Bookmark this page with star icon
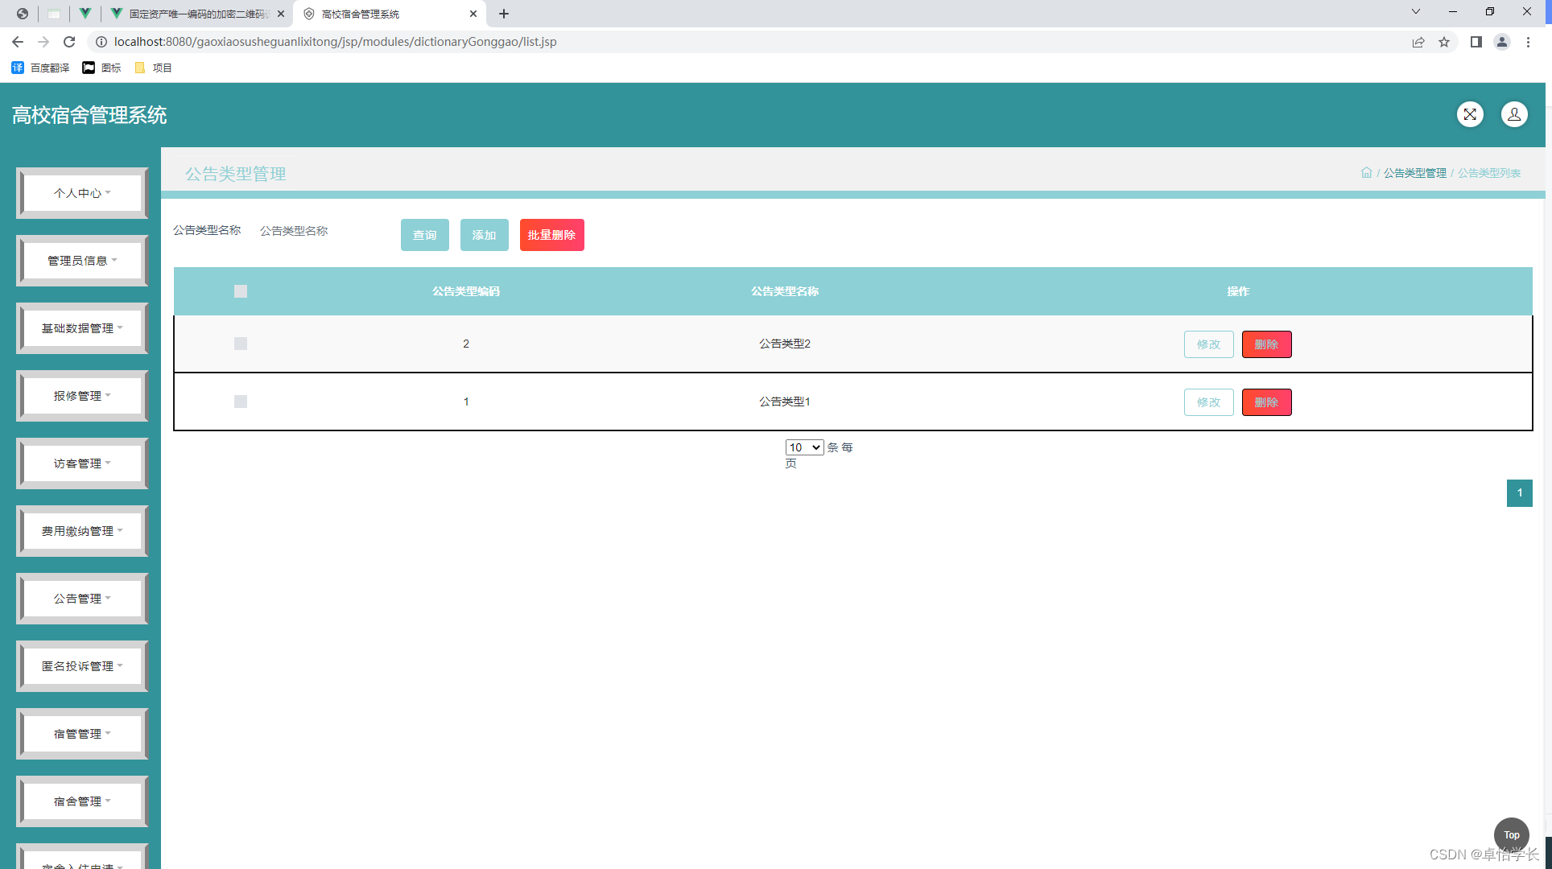This screenshot has height=869, width=1552. pyautogui.click(x=1444, y=42)
